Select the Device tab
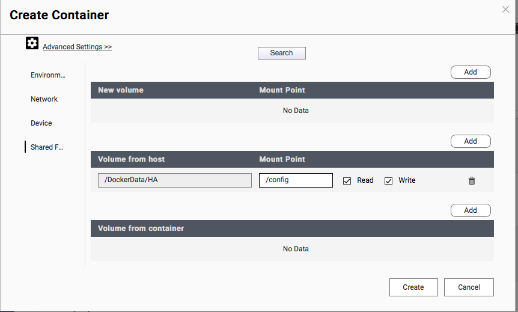The image size is (518, 312). click(41, 123)
